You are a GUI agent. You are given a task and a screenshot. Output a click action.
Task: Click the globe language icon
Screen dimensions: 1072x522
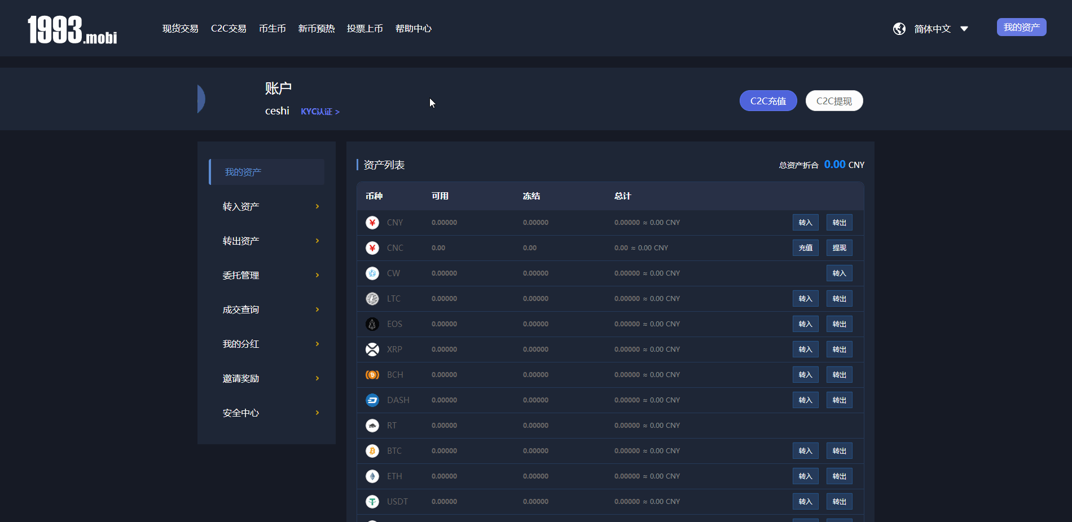coord(899,29)
